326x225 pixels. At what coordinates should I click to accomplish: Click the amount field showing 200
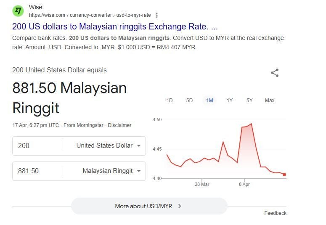pyautogui.click(x=38, y=146)
